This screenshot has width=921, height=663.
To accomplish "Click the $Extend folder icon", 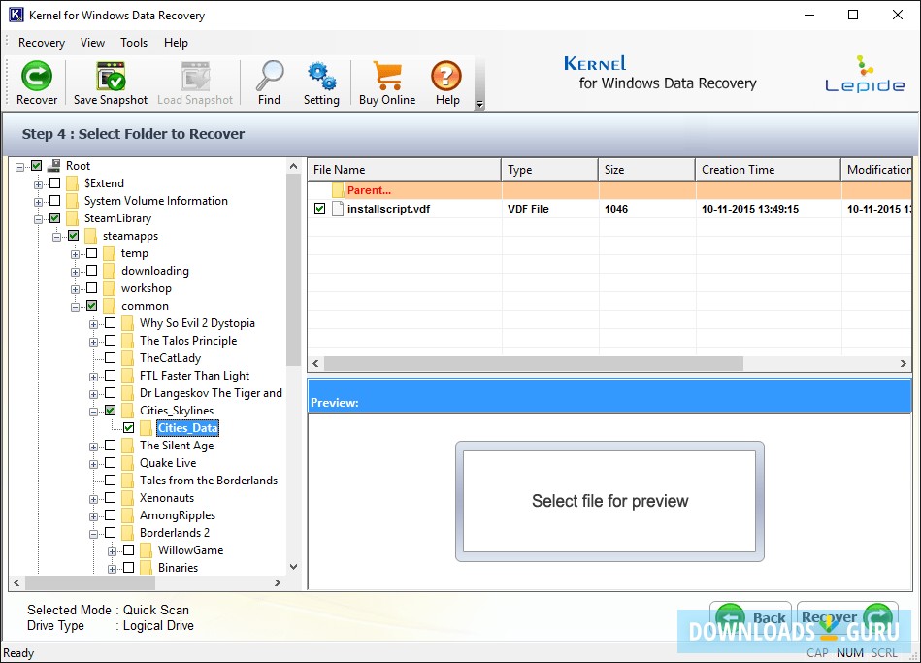I will pos(72,183).
